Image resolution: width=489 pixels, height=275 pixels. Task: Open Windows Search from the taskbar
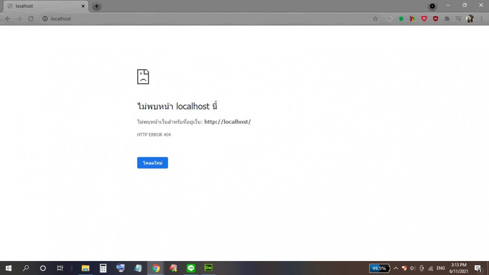(x=26, y=268)
